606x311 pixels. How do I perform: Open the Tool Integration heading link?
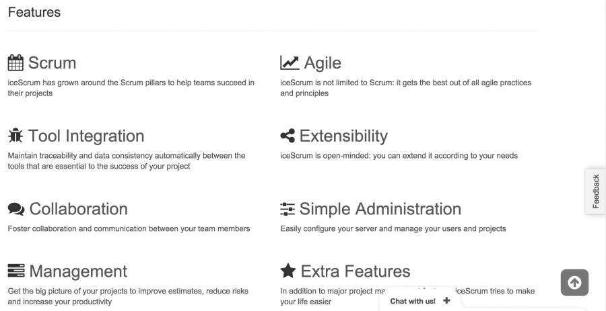point(86,136)
